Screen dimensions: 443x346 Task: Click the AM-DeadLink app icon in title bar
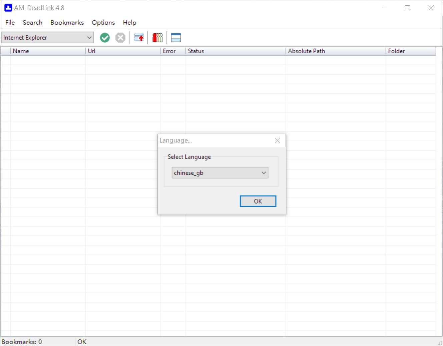point(8,8)
